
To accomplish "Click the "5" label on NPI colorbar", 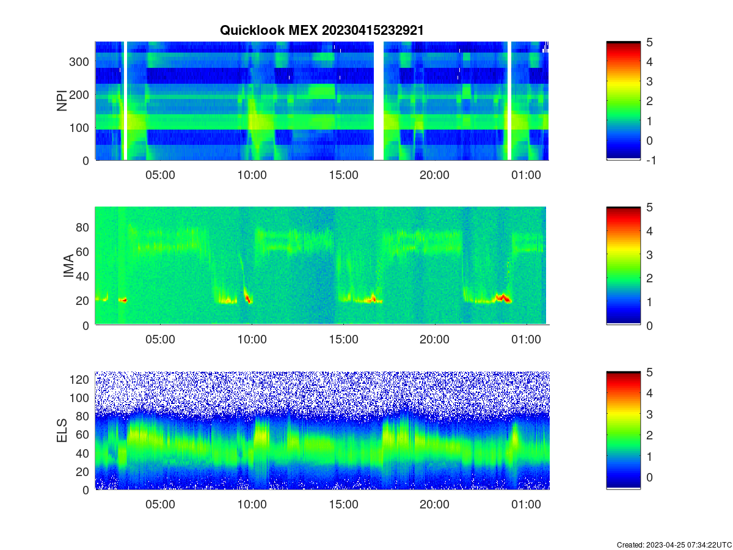I will coord(649,42).
